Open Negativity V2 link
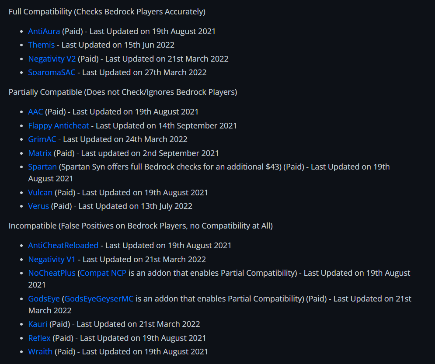 (52, 59)
